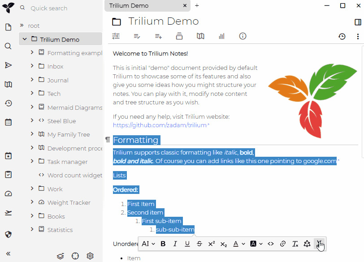The width and height of the screenshot is (364, 262).
Task: Show recent changes in the launcher bar
Action: 9,103
